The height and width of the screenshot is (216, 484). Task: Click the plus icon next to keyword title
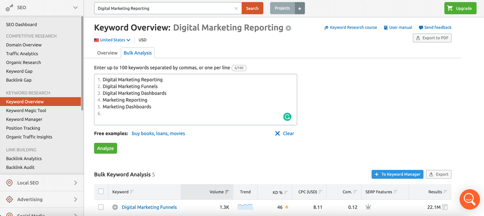(x=288, y=28)
